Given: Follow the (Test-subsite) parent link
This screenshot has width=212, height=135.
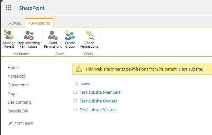Looking at the screenshot, I should tap(191, 69).
